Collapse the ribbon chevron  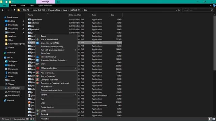coord(211,5)
